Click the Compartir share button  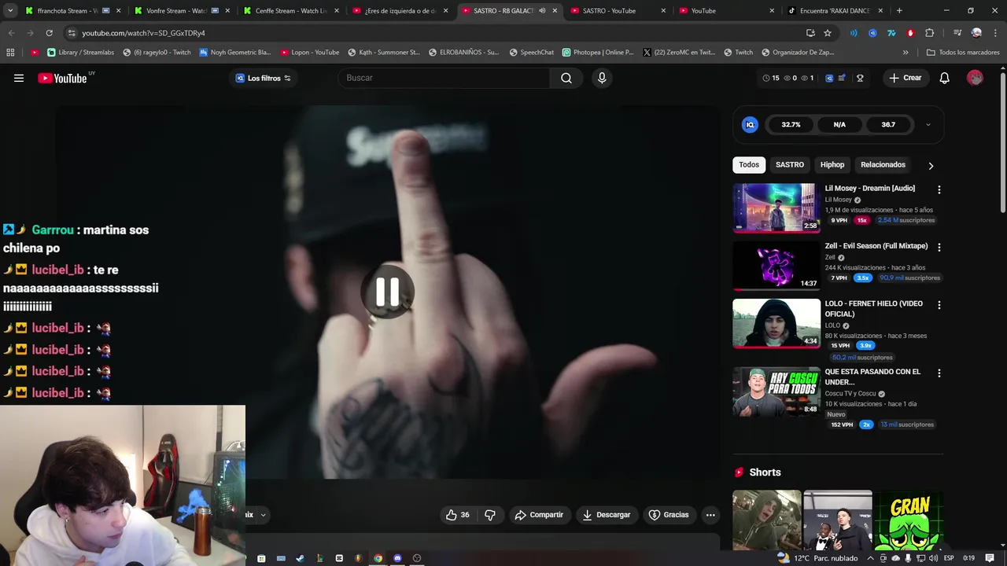coord(539,515)
